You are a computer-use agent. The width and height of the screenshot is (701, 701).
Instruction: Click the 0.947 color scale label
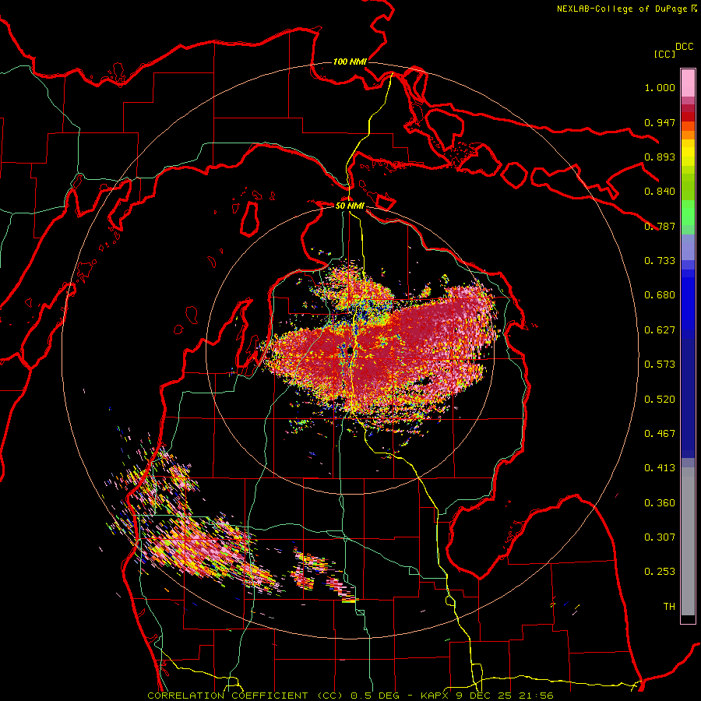(x=660, y=122)
